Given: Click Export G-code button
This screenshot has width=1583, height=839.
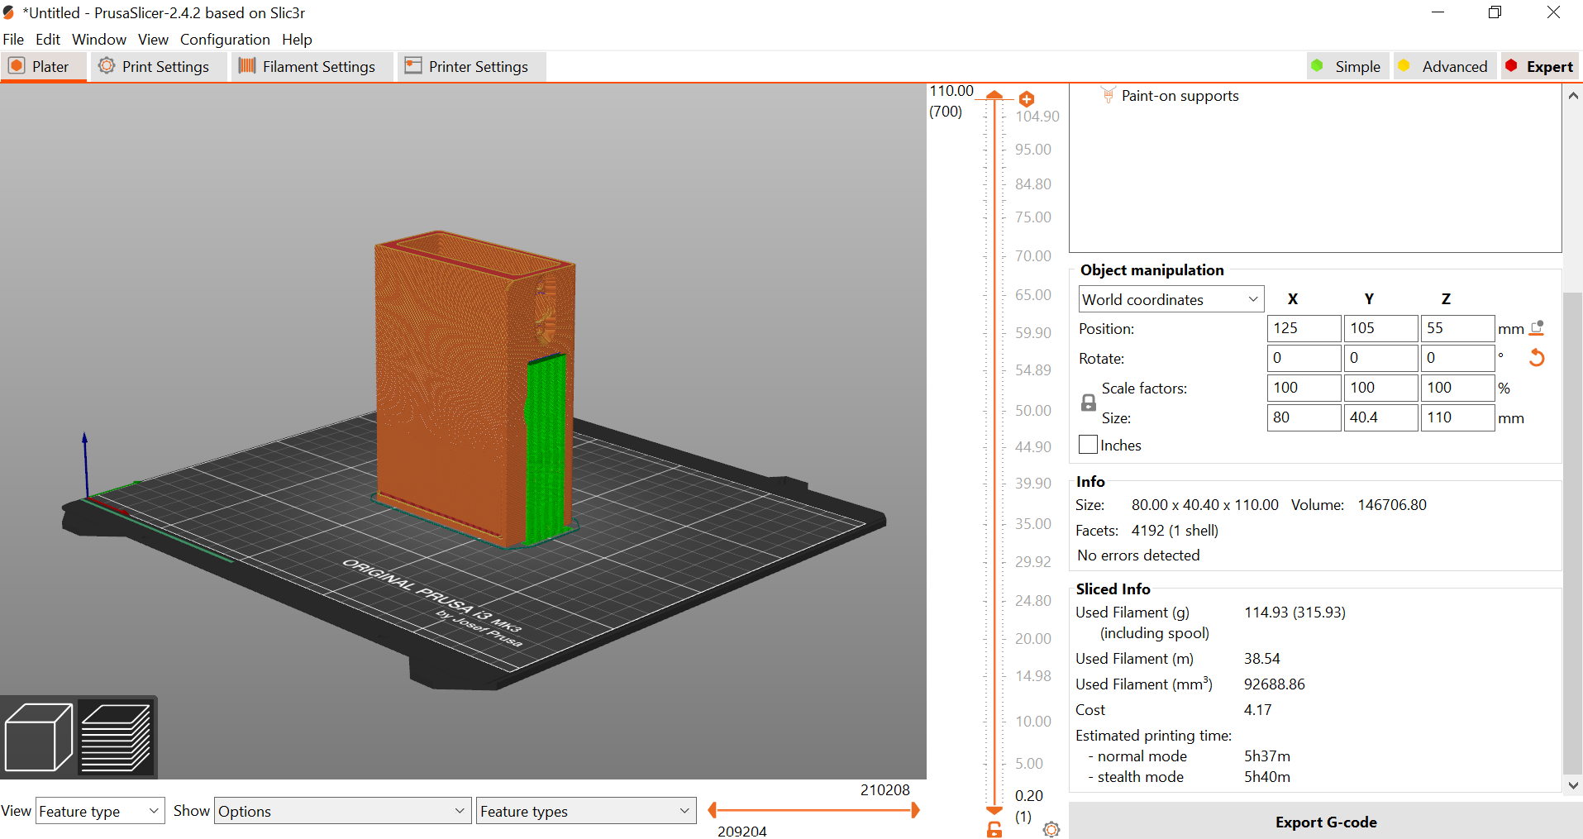Looking at the screenshot, I should pos(1326,822).
